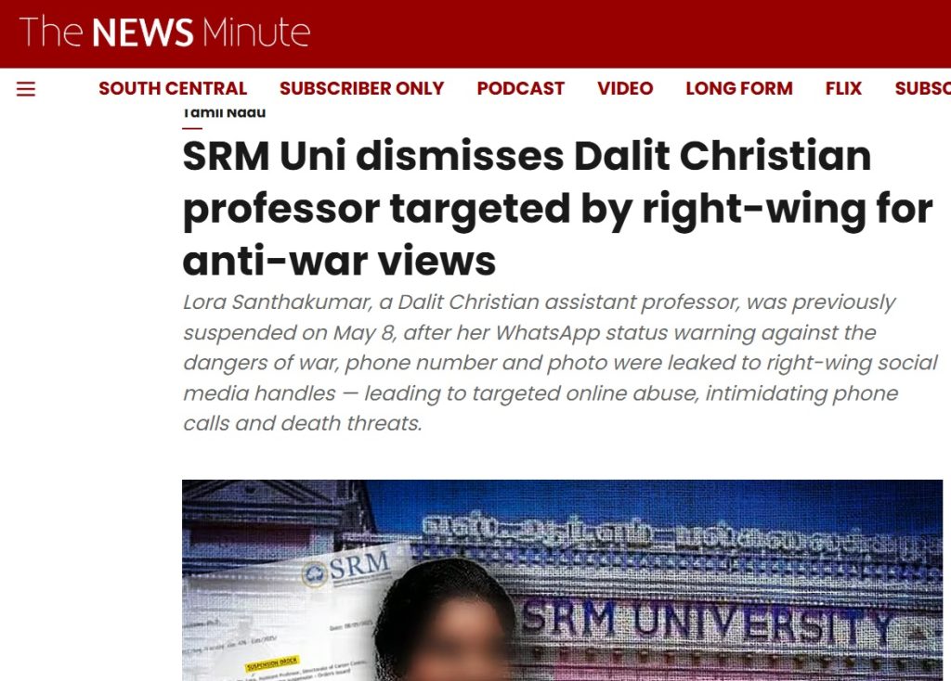
Task: Click the word Minute in header logo
Action: [x=256, y=32]
